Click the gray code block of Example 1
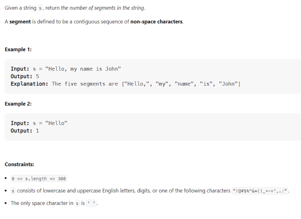The width and height of the screenshot is (301, 219). click(150, 76)
